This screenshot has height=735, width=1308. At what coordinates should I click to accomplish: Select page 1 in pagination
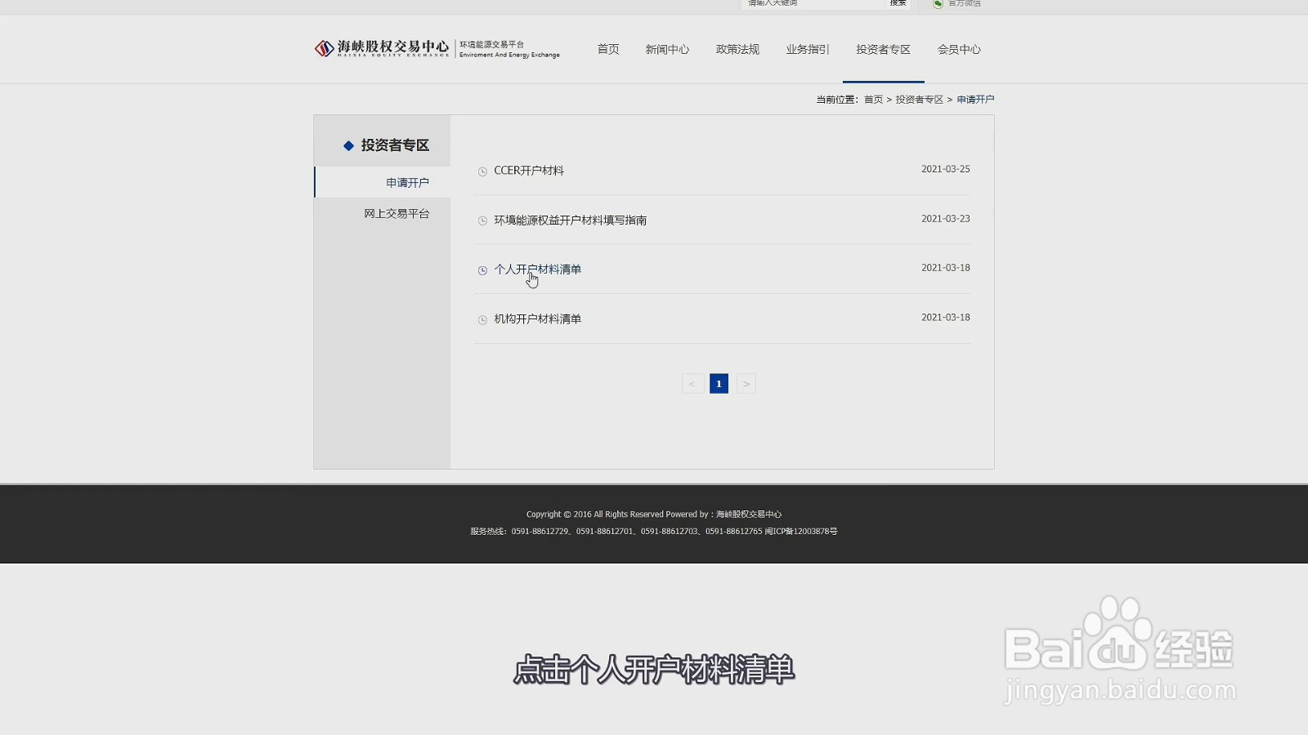[719, 384]
